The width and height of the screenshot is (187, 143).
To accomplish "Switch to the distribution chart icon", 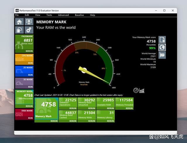I will tap(142, 90).
